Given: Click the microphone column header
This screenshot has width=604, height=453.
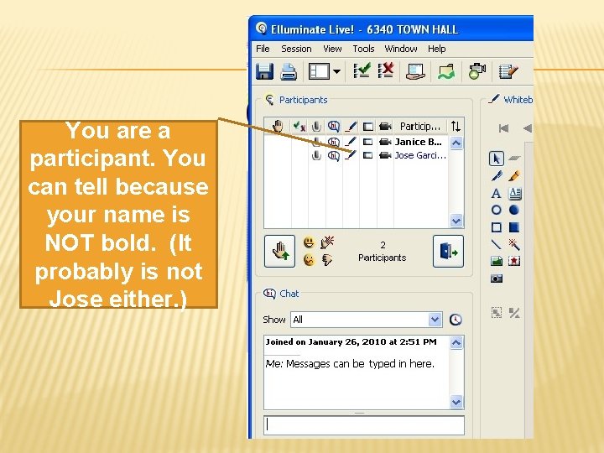Looking at the screenshot, I should [x=316, y=126].
